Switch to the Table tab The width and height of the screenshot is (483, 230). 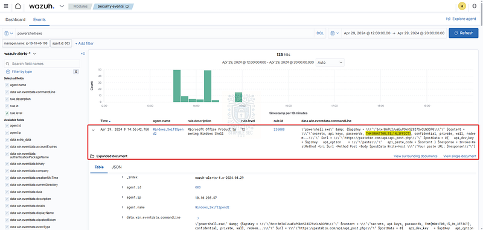point(99,167)
